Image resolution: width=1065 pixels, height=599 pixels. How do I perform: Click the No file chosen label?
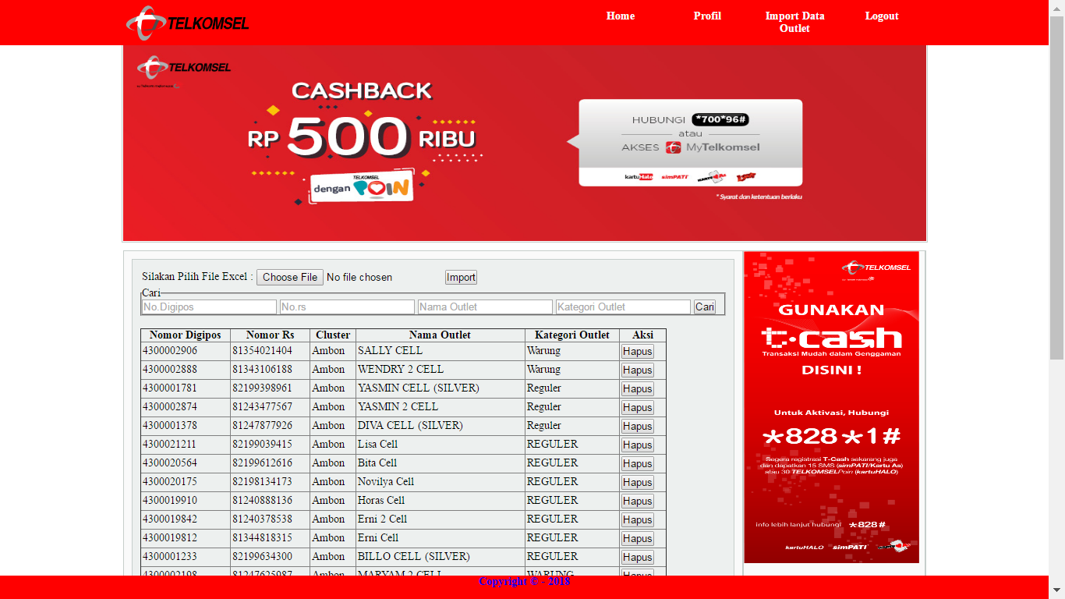coord(359,277)
